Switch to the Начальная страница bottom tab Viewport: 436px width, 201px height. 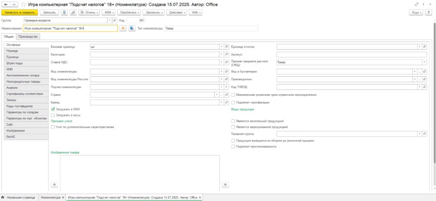19,198
